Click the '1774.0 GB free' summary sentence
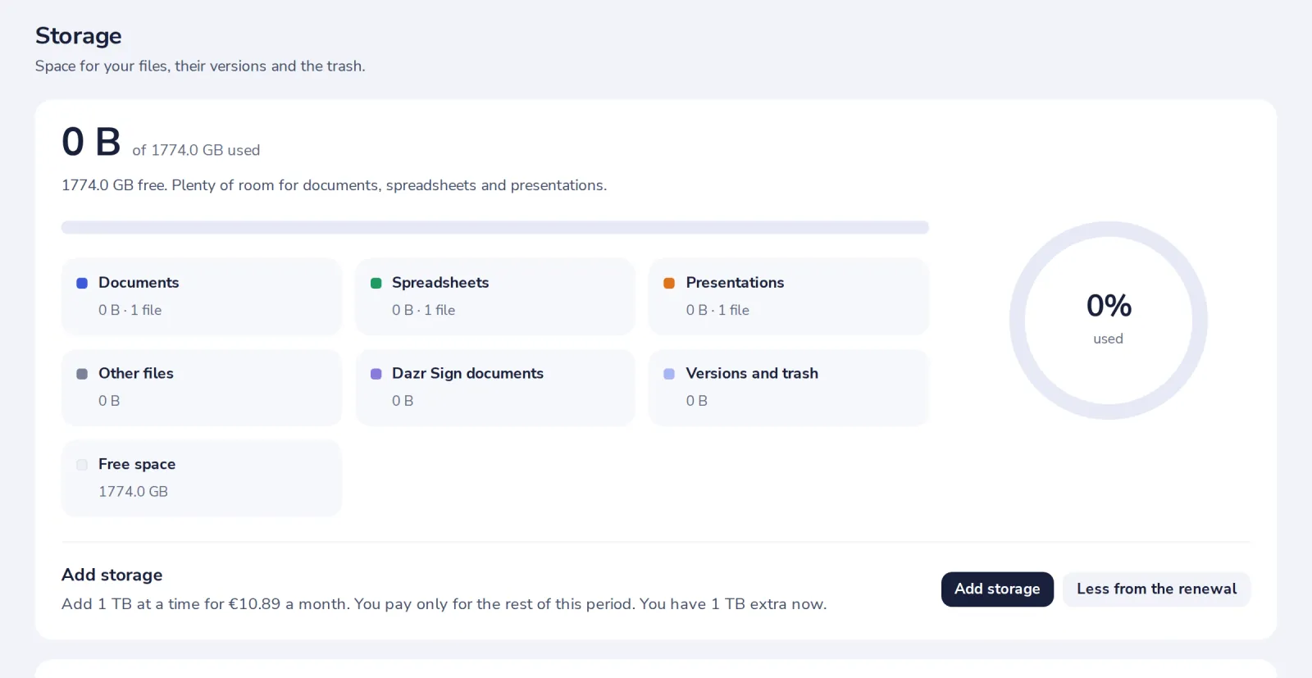Viewport: 1312px width, 678px height. click(334, 185)
